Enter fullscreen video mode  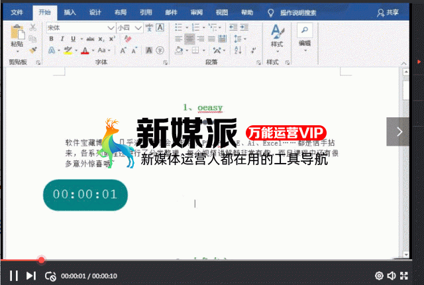(x=404, y=276)
